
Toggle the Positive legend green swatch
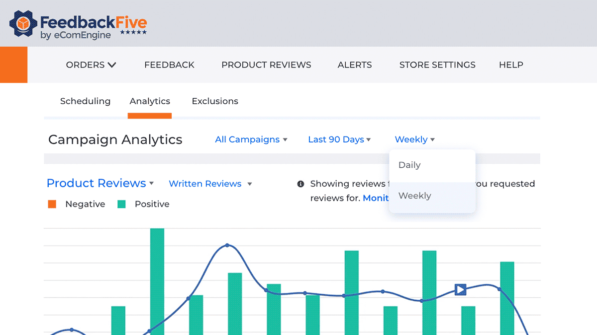coord(121,204)
